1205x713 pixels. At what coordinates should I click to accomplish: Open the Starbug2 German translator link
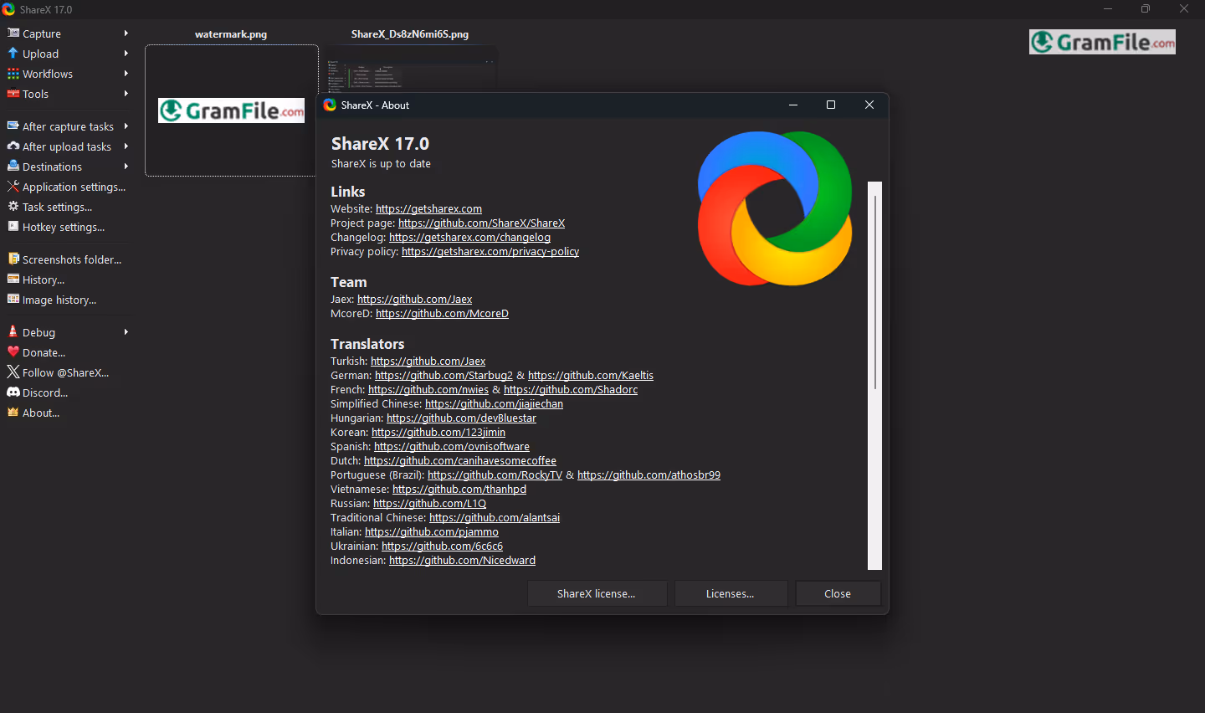click(444, 376)
